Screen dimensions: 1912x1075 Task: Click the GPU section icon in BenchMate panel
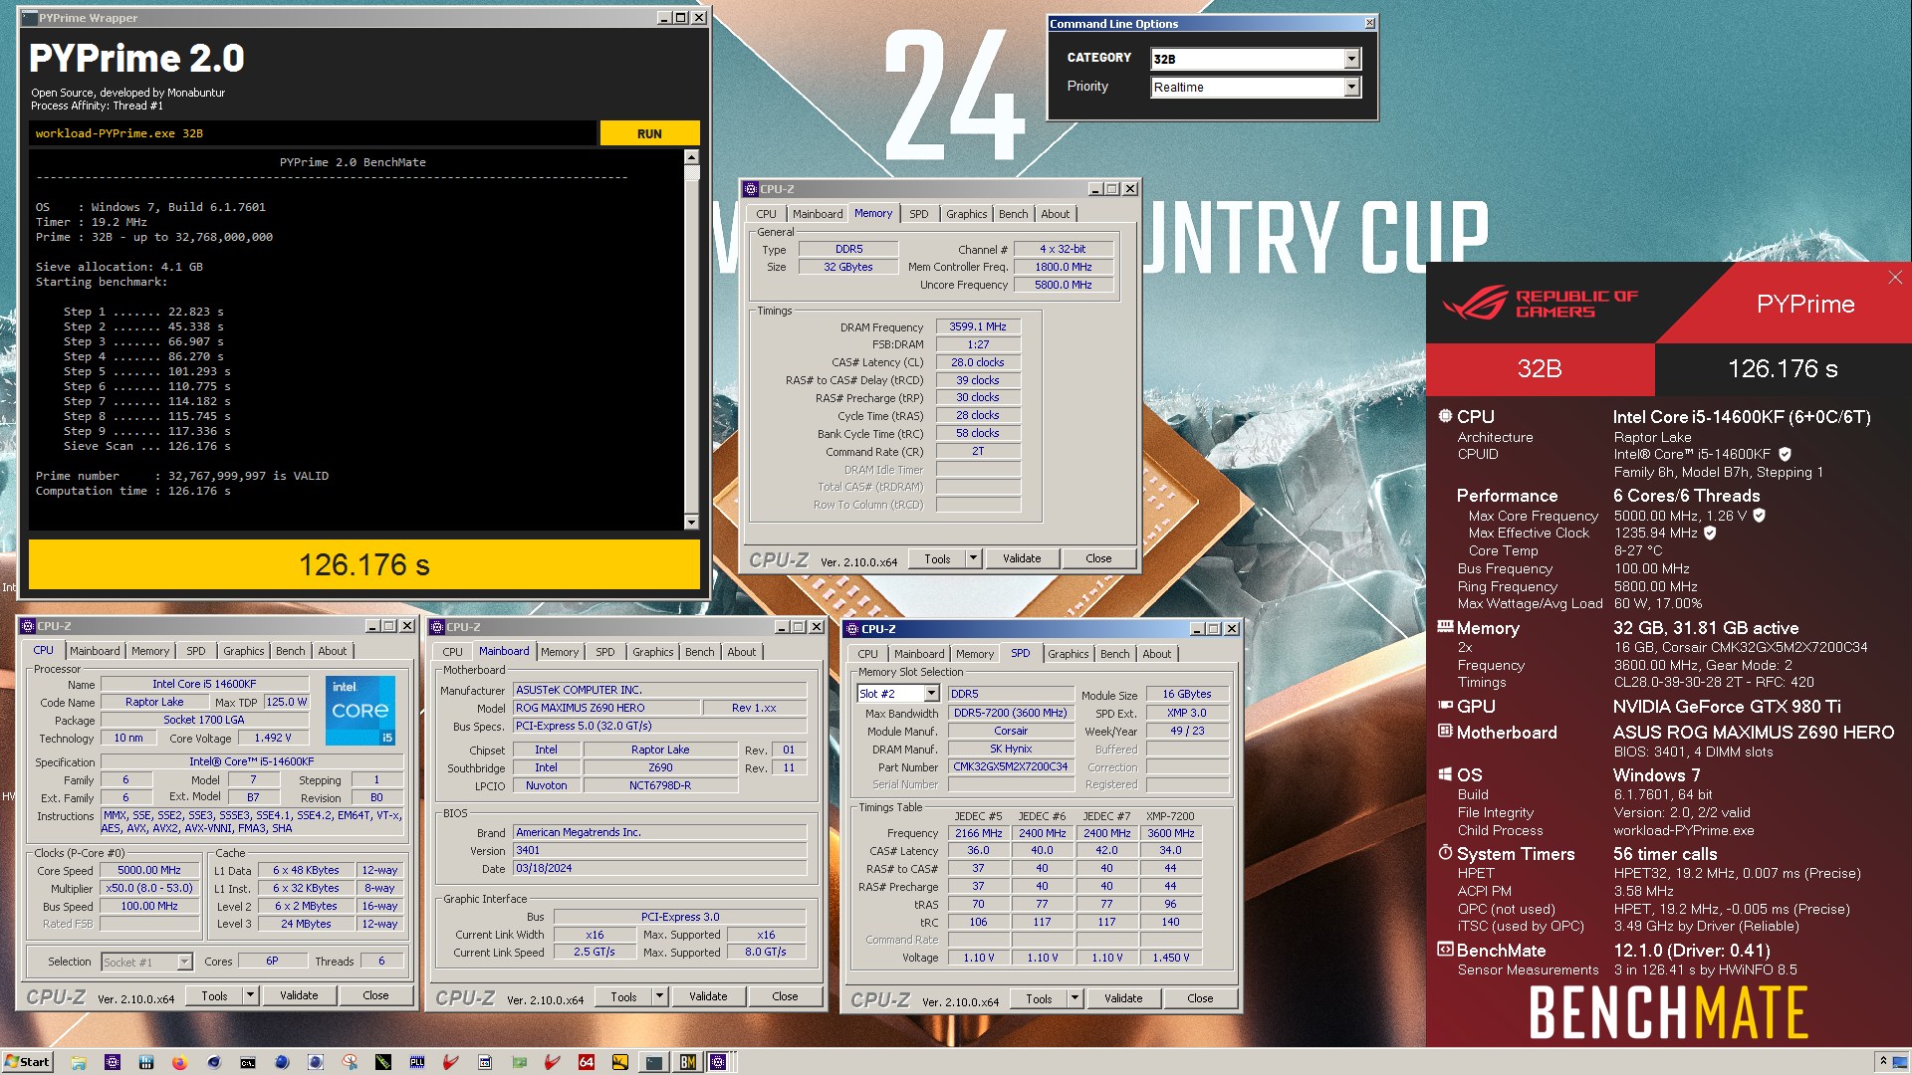coord(1445,705)
